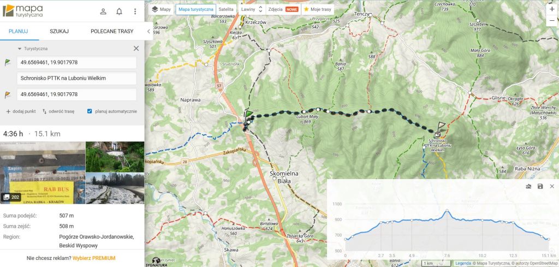Open the 'Mapy' layers dropdown
Image resolution: width=559 pixels, height=267 pixels.
[x=161, y=9]
